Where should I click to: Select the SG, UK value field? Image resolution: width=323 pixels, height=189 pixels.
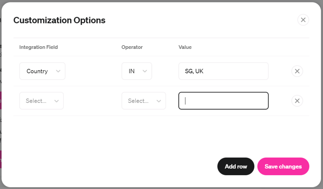(223, 71)
